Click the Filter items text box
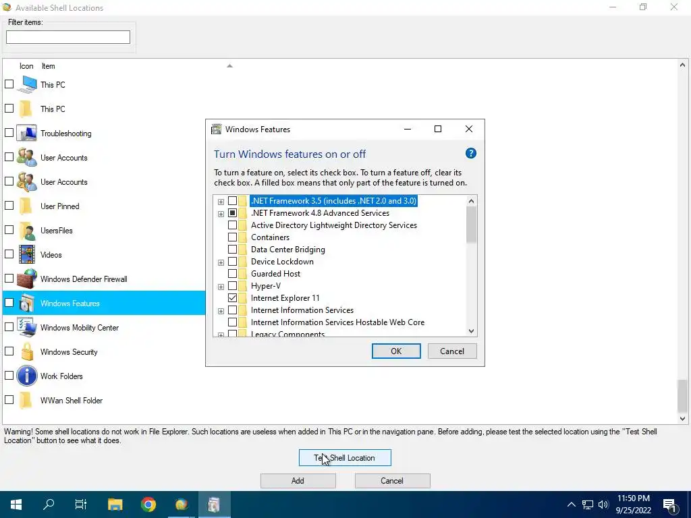 tap(68, 37)
